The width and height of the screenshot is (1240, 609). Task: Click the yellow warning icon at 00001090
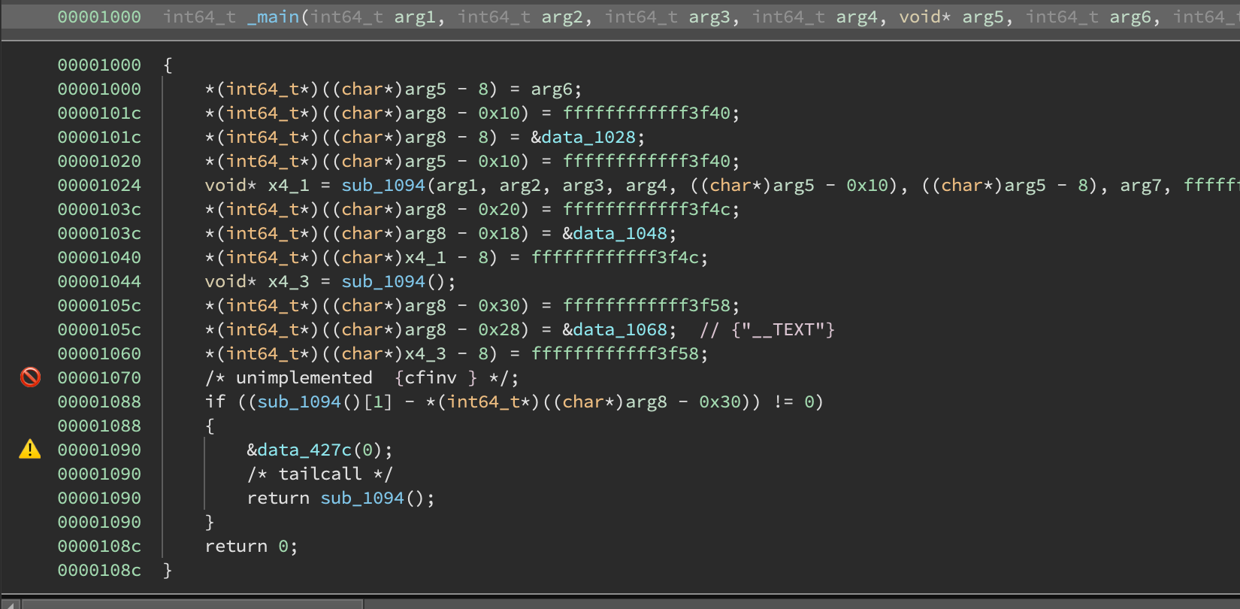click(30, 449)
